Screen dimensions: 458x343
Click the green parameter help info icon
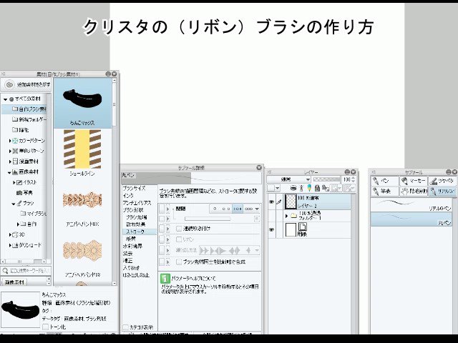(165, 279)
